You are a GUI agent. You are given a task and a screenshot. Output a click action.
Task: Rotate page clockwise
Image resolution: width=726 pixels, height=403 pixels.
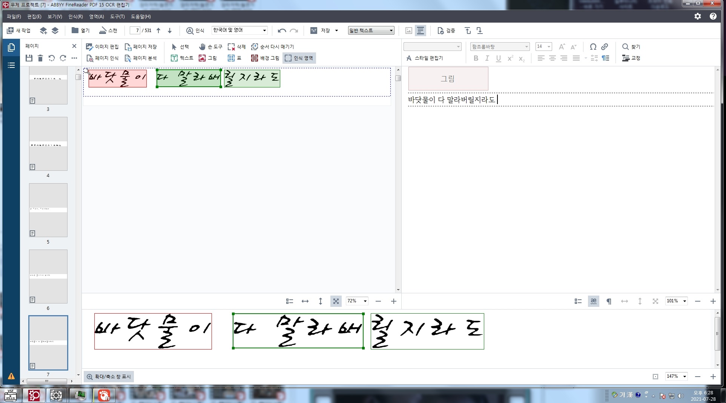[x=63, y=58]
